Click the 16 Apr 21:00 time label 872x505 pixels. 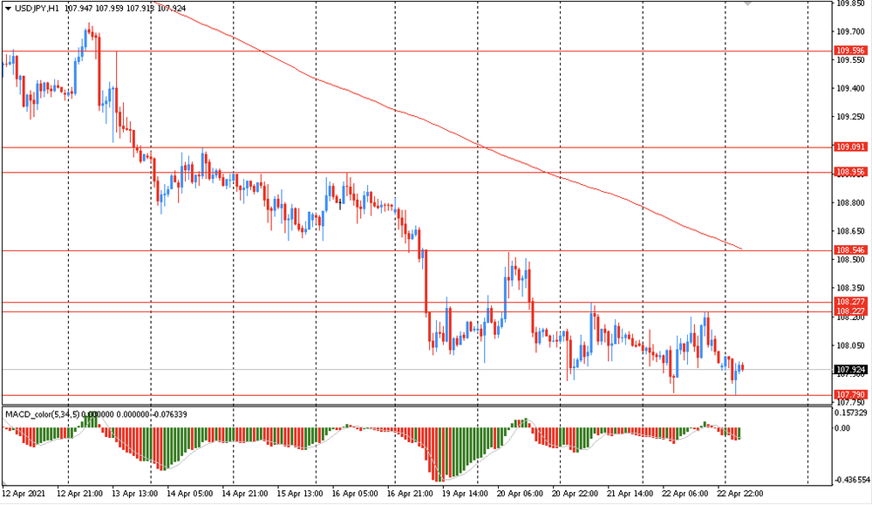(410, 494)
